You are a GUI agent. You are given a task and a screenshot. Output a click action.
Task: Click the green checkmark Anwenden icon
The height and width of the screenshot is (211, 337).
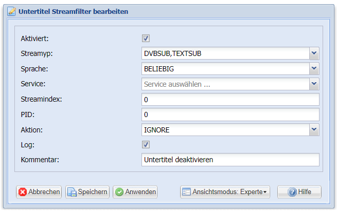click(119, 192)
